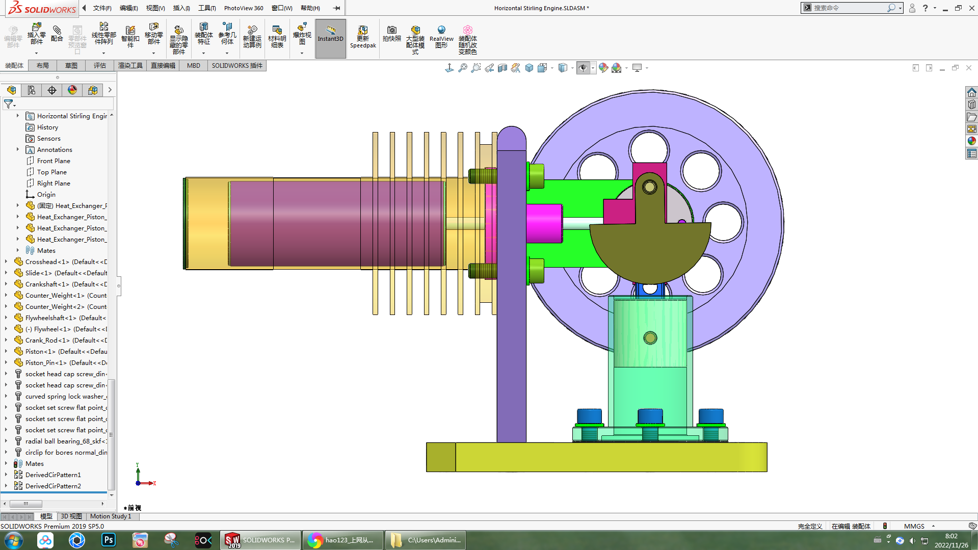Click the 搜索命令 search input field

849,8
